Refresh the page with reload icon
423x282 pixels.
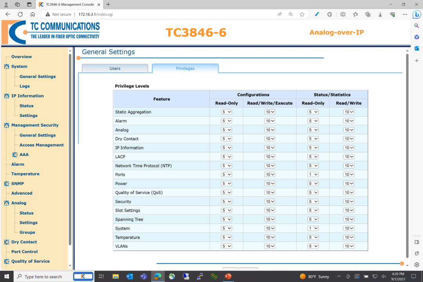(x=20, y=14)
